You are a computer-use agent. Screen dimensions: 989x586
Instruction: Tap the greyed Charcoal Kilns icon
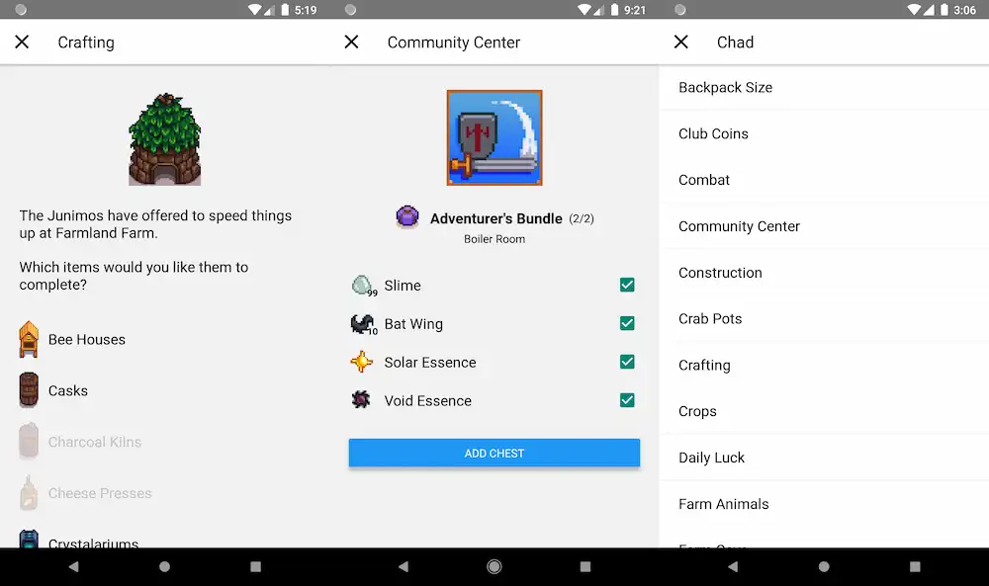tap(29, 441)
